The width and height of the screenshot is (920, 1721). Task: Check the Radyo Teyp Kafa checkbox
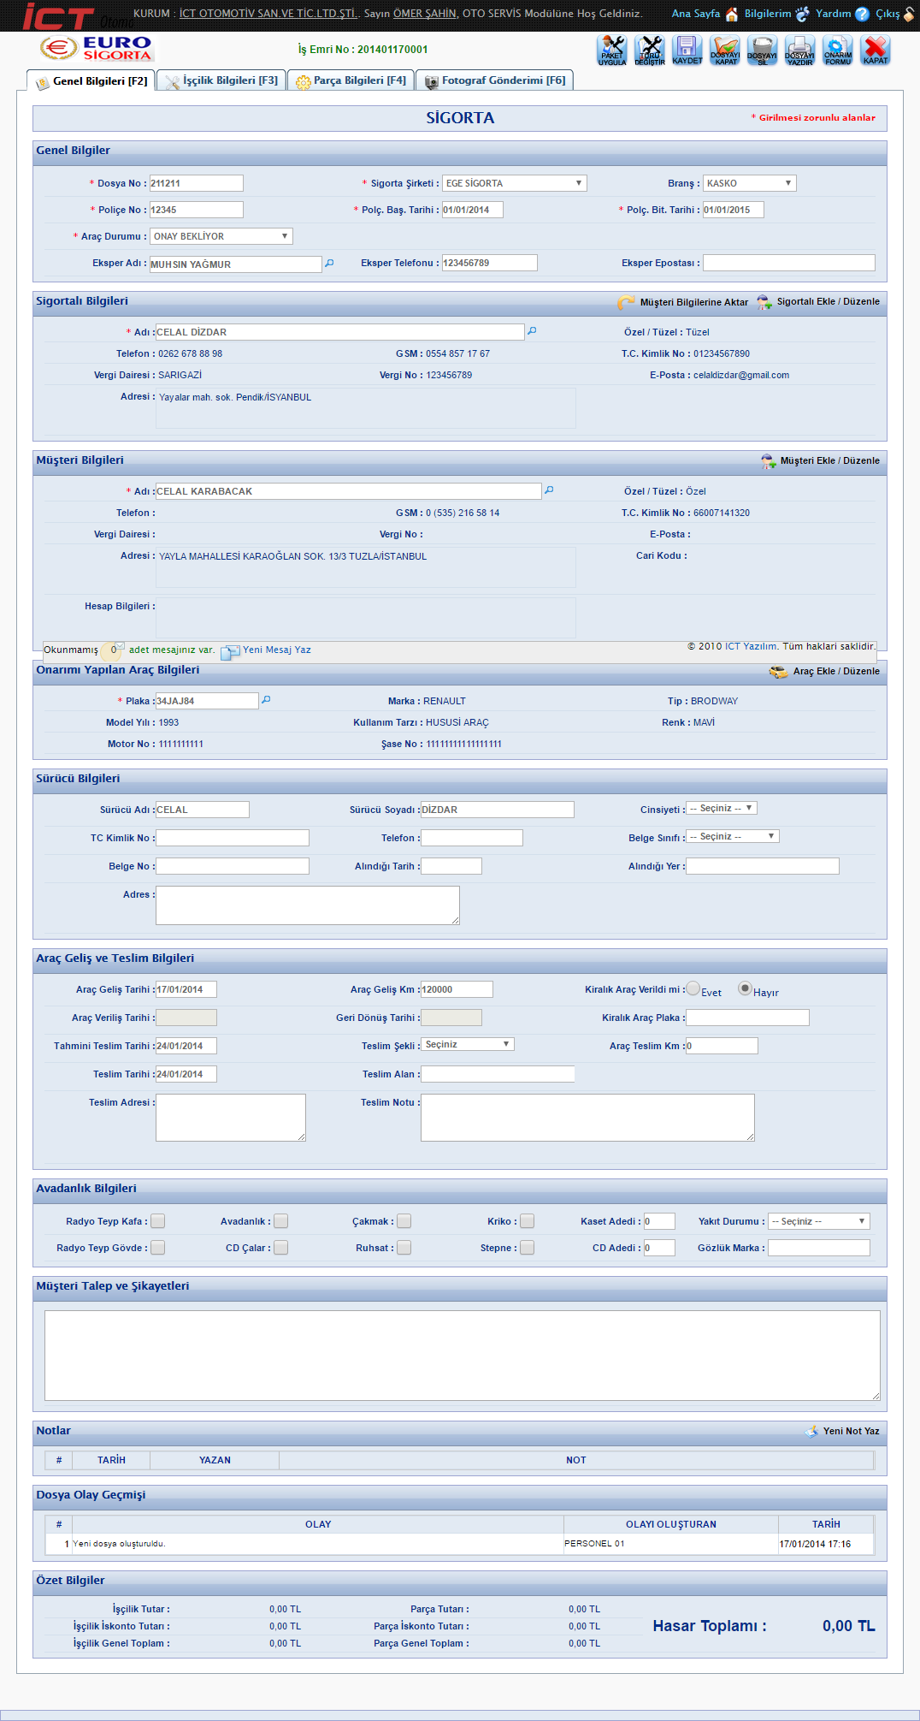click(x=158, y=1221)
